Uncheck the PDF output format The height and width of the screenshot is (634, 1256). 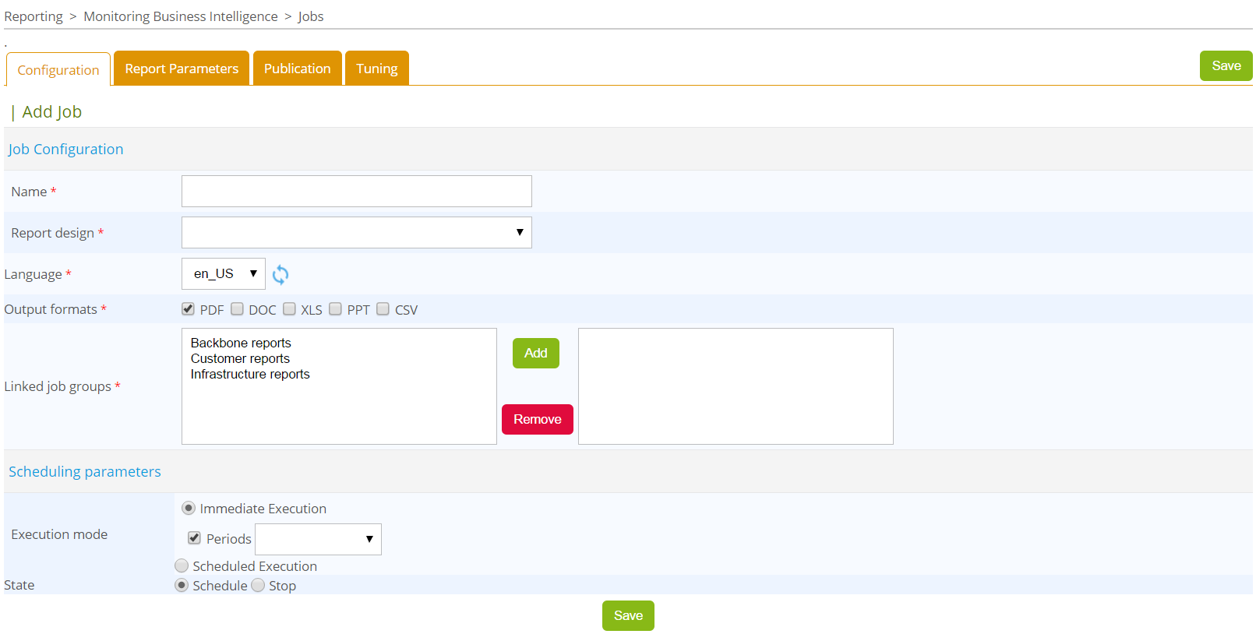pos(188,309)
